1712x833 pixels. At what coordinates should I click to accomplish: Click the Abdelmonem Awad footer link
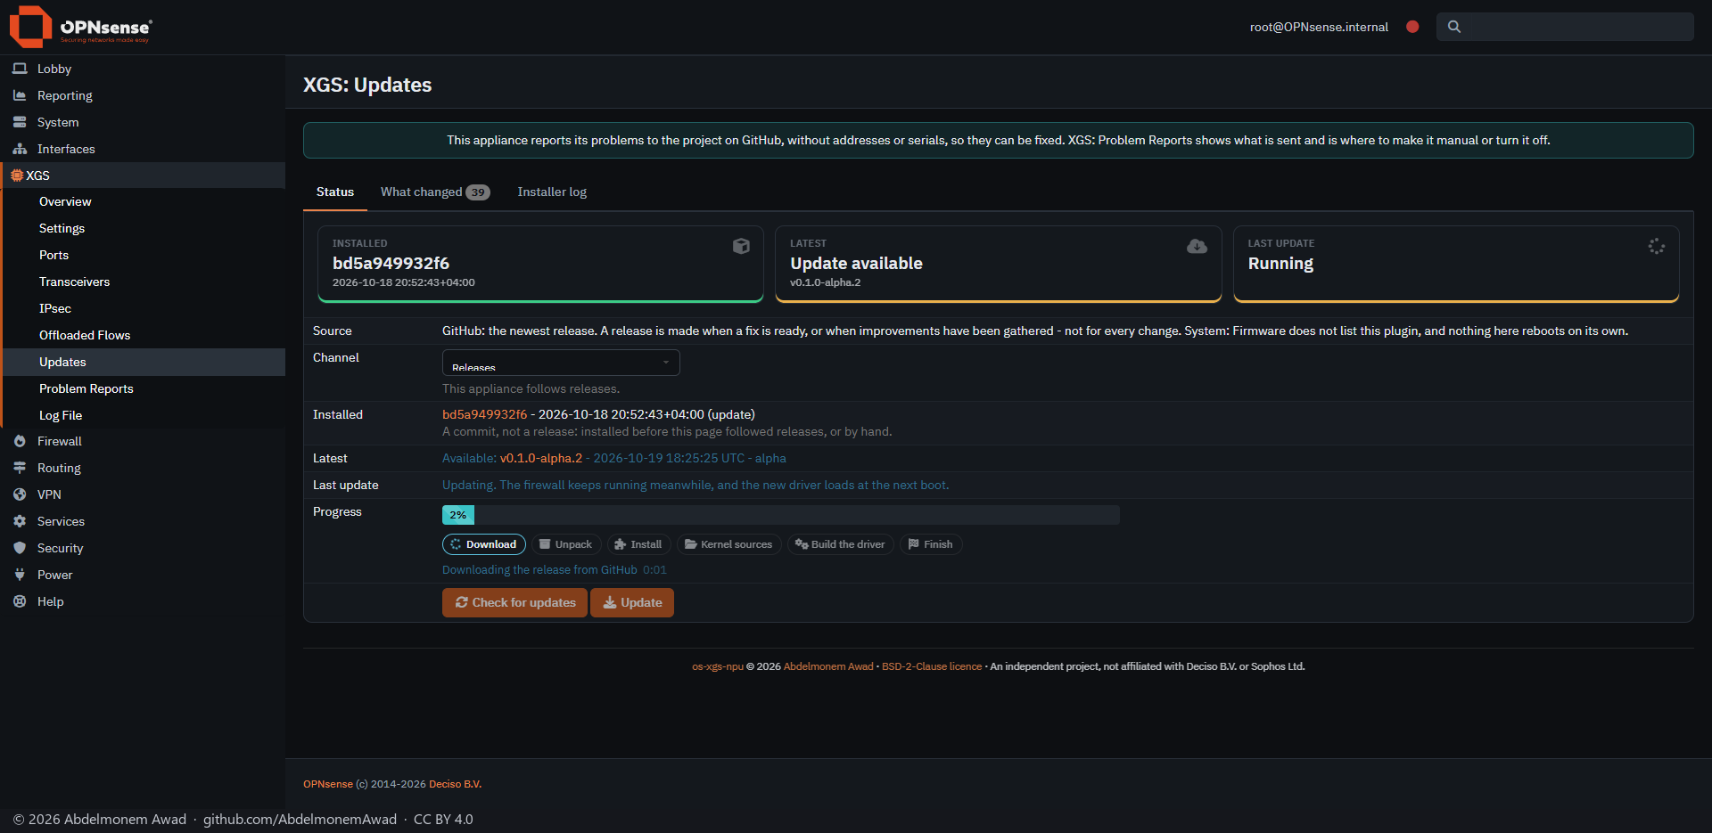828,666
